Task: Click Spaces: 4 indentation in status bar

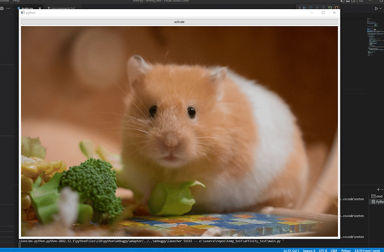Action: pyautogui.click(x=309, y=250)
